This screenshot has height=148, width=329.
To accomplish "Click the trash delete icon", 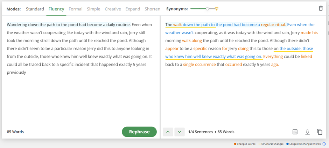I will click(x=321, y=8).
